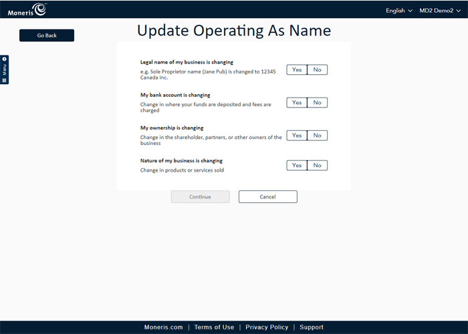Select Yes for bank account changing
The width and height of the screenshot is (468, 334).
point(297,103)
